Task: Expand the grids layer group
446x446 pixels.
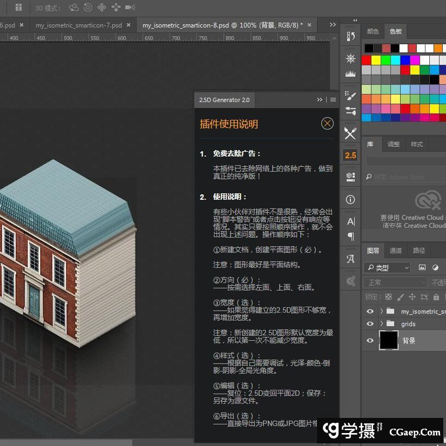Action: click(382, 324)
